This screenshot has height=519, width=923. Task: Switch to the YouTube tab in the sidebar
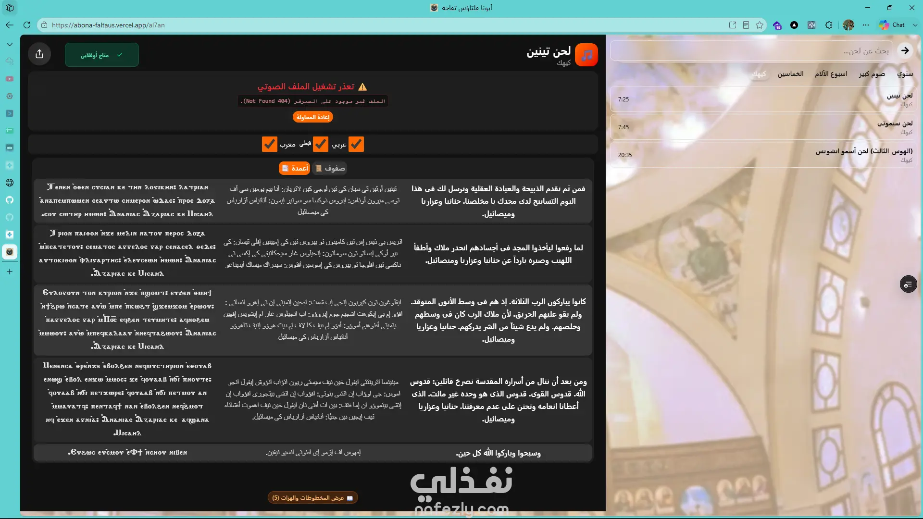coord(10,79)
